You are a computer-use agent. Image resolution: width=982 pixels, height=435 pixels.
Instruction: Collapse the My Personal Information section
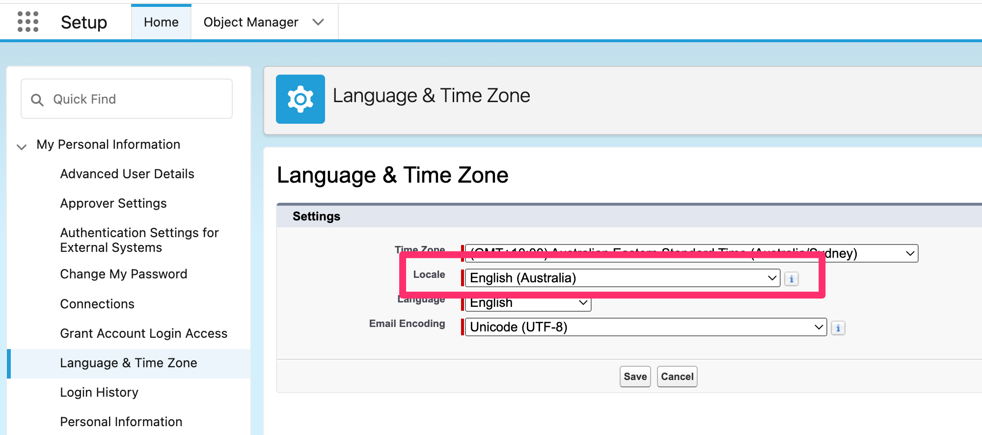click(22, 146)
